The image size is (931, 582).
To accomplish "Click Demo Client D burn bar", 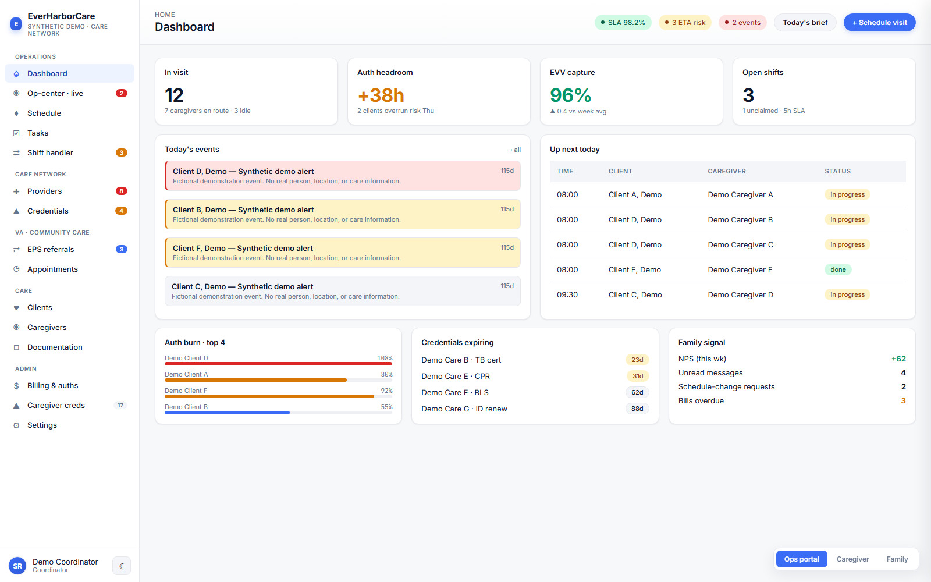I will (x=279, y=363).
